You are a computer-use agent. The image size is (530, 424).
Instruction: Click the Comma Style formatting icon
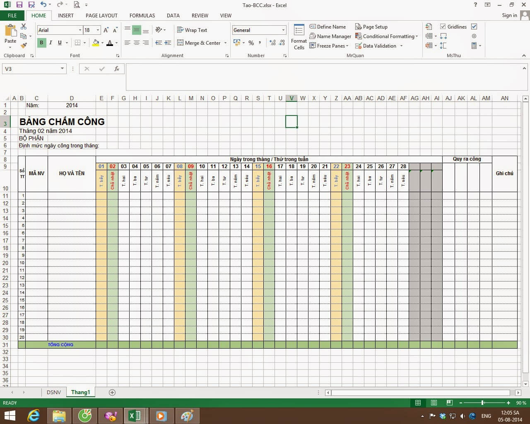point(260,43)
